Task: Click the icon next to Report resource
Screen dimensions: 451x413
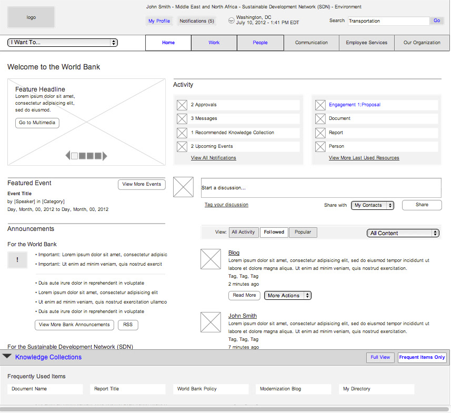Action: point(320,133)
